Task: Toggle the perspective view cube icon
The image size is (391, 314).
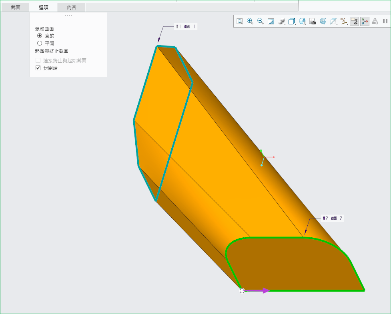Action: click(x=323, y=21)
